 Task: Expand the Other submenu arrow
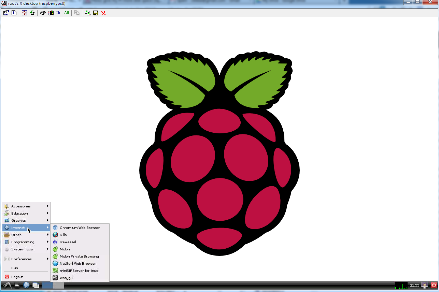48,235
